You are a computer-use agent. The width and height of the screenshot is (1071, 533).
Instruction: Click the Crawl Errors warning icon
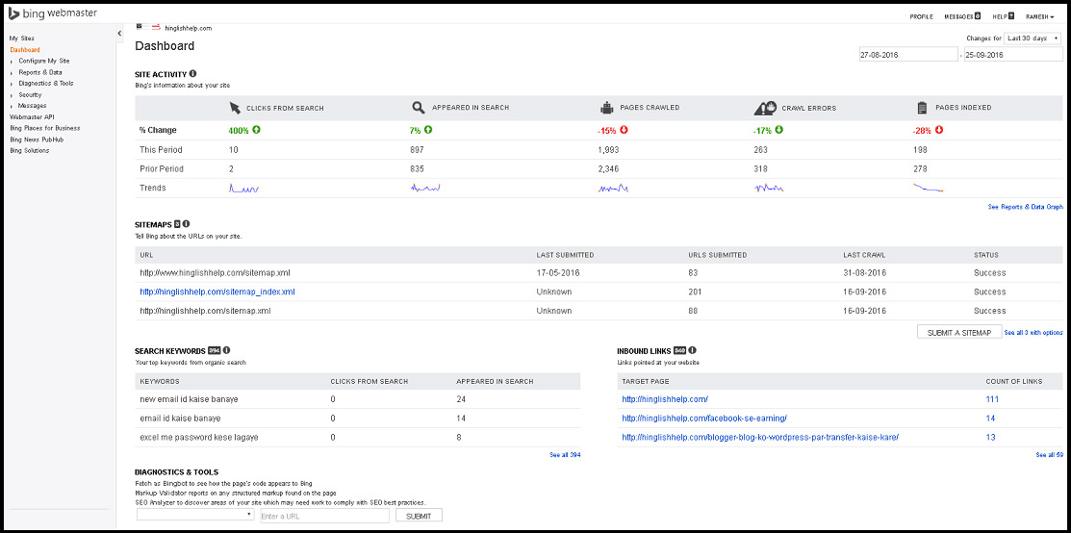[x=765, y=108]
